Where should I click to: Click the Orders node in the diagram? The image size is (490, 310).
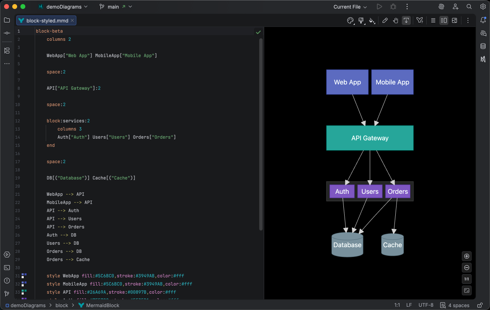coord(398,191)
